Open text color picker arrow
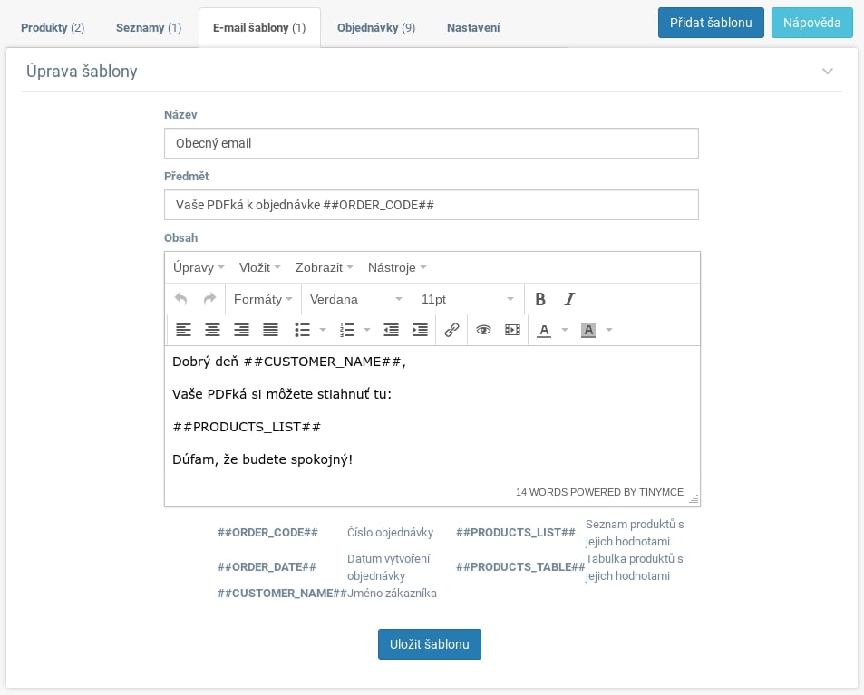Image resolution: width=864 pixels, height=695 pixels. [565, 330]
